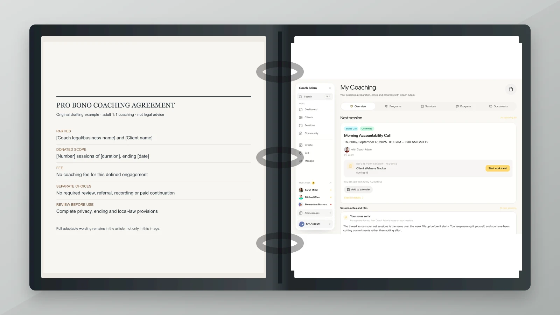Click the Start worksheet button

point(497,168)
